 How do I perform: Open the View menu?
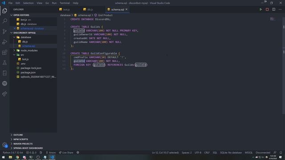point(40,3)
